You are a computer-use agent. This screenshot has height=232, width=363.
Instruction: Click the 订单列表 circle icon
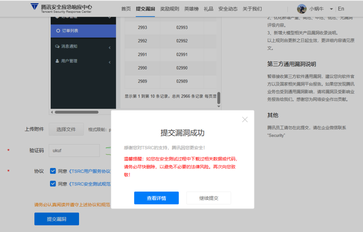click(x=58, y=31)
